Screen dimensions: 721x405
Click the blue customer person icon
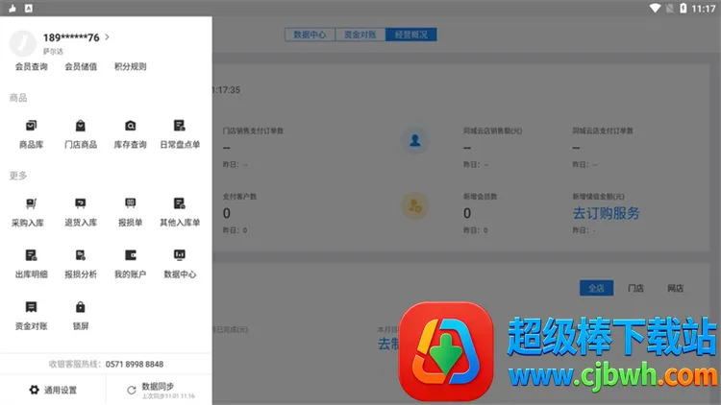pos(414,140)
